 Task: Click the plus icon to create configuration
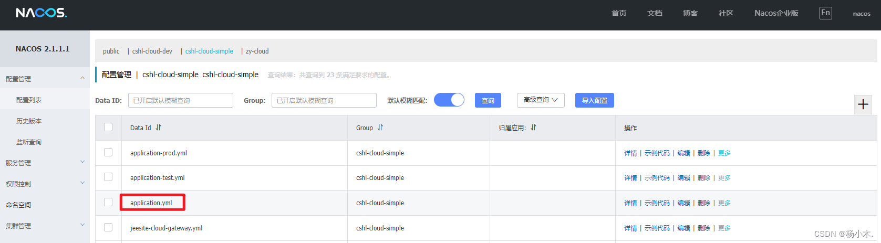[863, 104]
